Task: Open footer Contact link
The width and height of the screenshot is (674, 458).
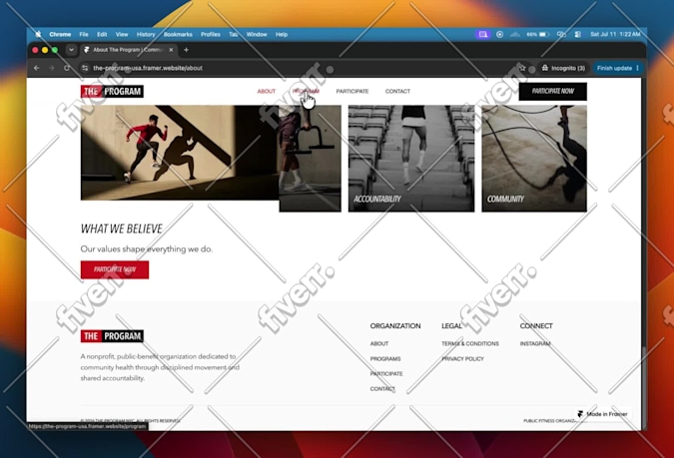Action: (x=382, y=389)
